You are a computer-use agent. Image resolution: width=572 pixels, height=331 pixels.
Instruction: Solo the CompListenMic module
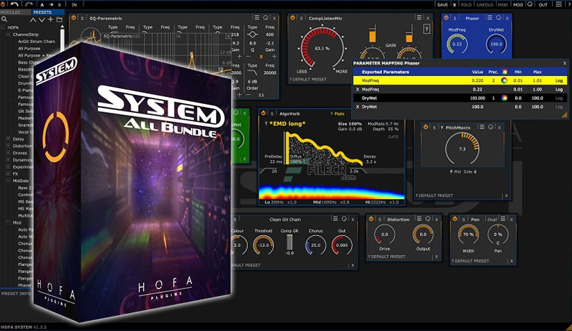point(301,18)
